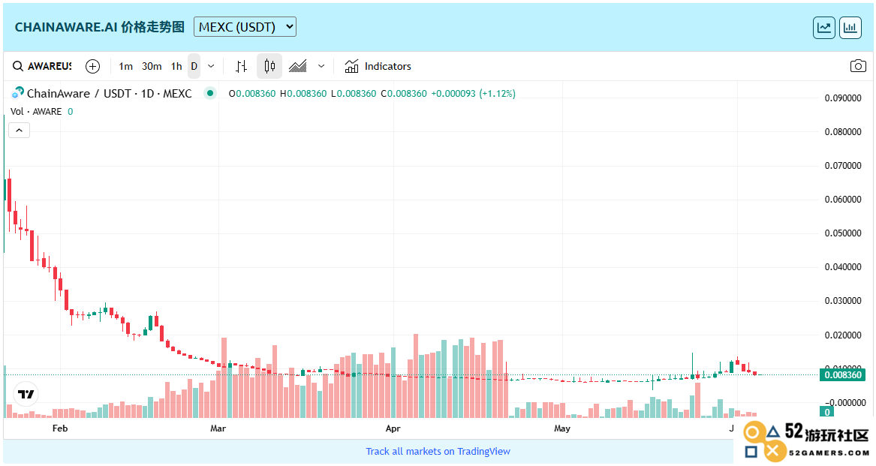Select the 30m interval
The width and height of the screenshot is (876, 466).
click(x=152, y=67)
